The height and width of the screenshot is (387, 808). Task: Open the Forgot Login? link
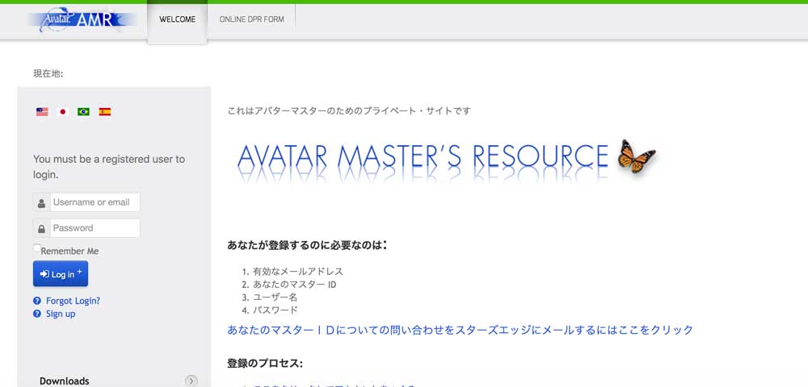pyautogui.click(x=74, y=301)
